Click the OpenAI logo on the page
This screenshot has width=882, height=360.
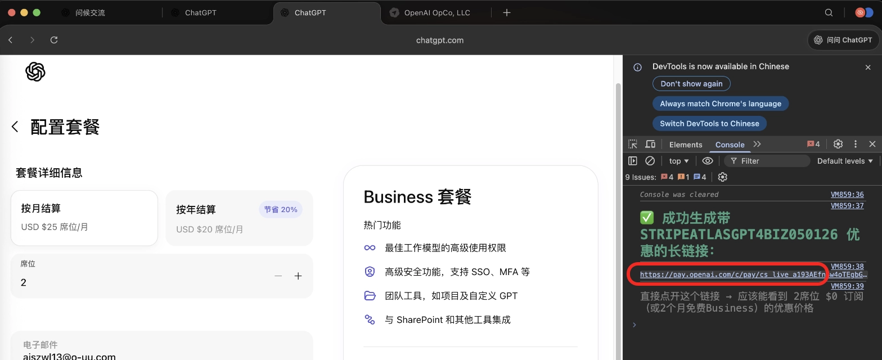(35, 71)
